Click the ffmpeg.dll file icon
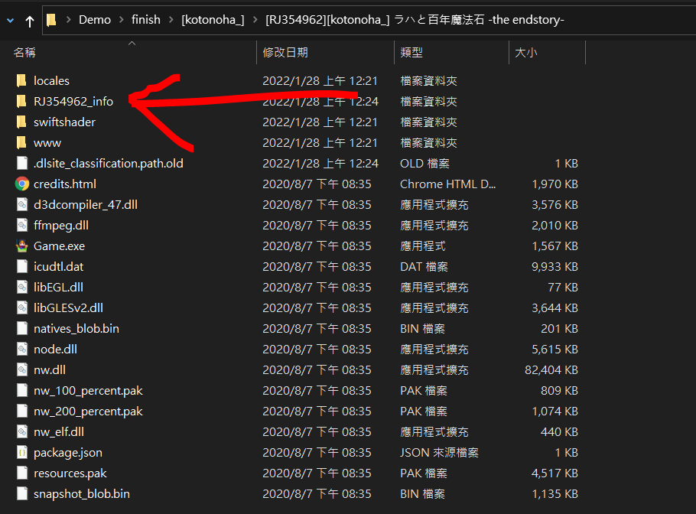Image resolution: width=696 pixels, height=514 pixels. pos(21,225)
